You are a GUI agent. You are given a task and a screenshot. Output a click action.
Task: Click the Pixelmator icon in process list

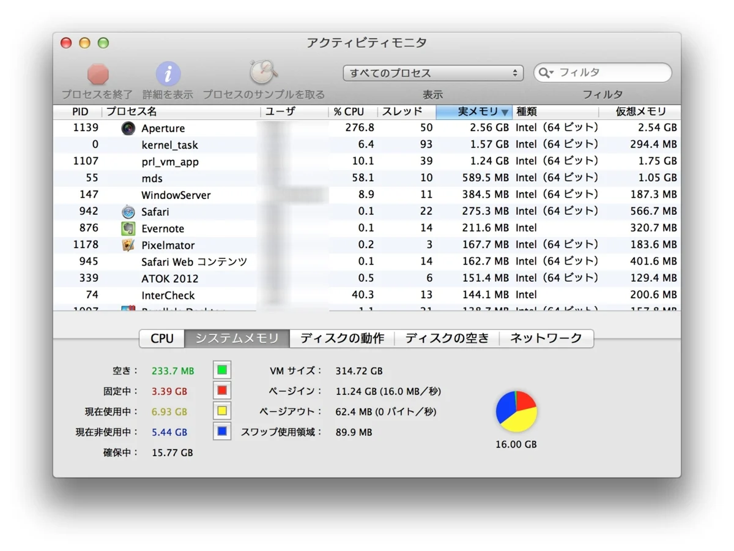point(128,245)
